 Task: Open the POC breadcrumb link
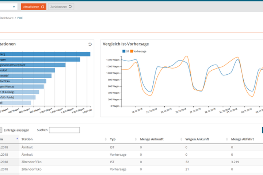pos(20,18)
